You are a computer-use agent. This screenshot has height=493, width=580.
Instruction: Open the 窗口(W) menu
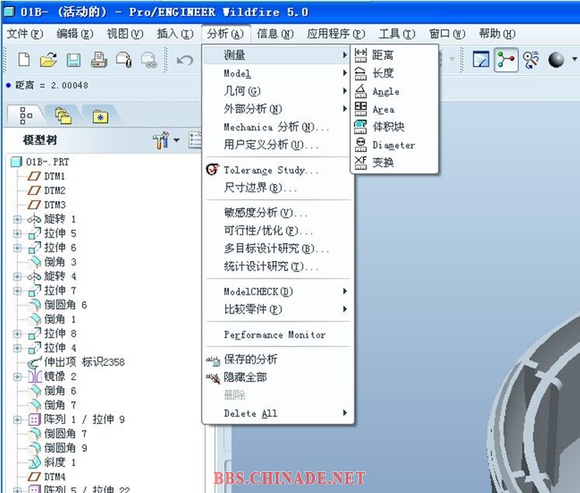pos(446,33)
